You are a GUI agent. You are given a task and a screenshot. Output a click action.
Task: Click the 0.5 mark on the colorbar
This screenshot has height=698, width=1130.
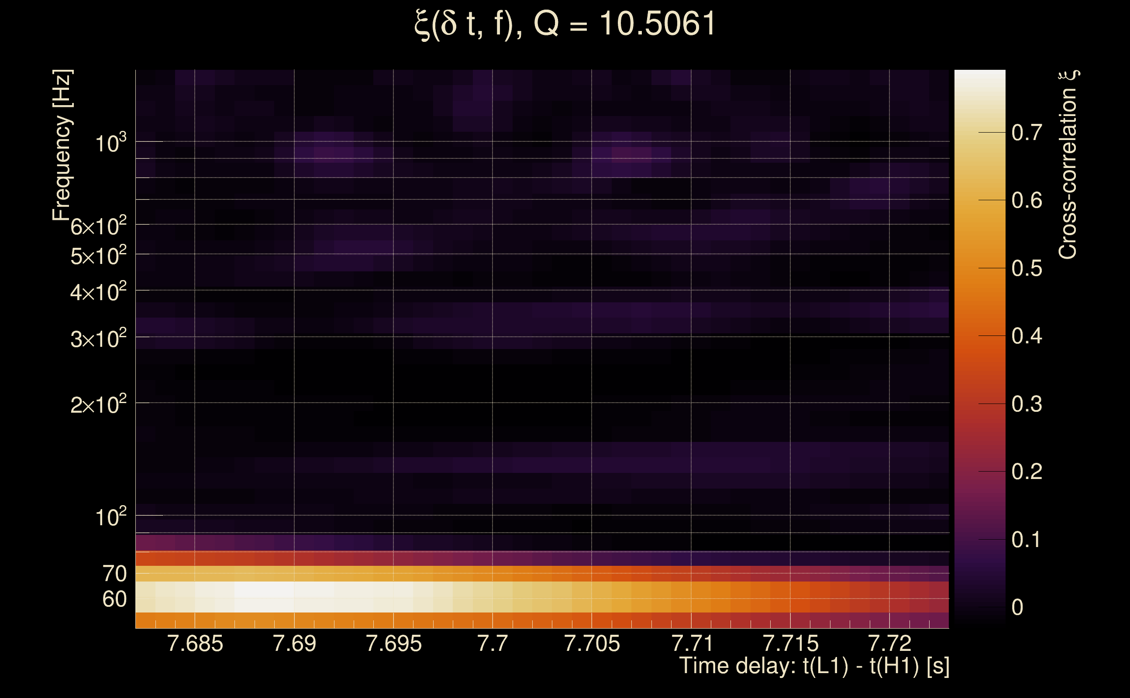[1027, 268]
